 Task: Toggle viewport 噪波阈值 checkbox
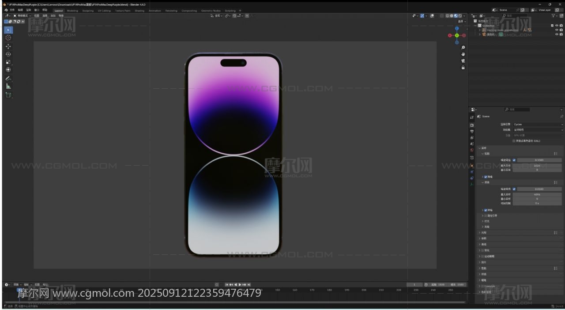coord(514,160)
